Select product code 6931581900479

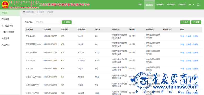[50, 77]
